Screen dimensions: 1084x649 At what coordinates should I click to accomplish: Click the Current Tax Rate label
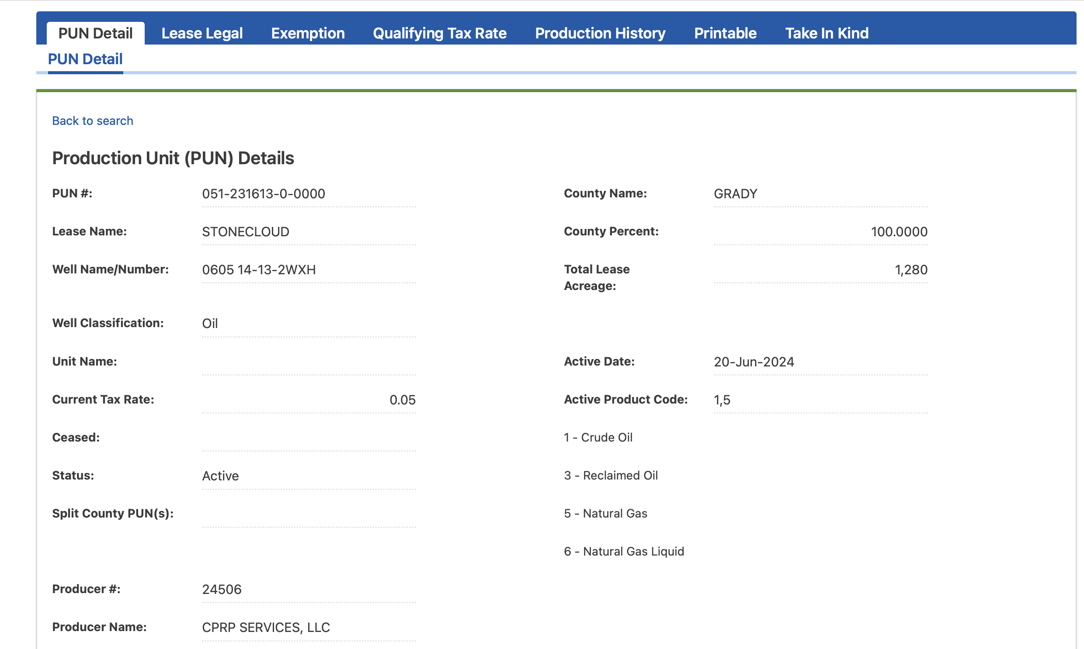click(103, 399)
